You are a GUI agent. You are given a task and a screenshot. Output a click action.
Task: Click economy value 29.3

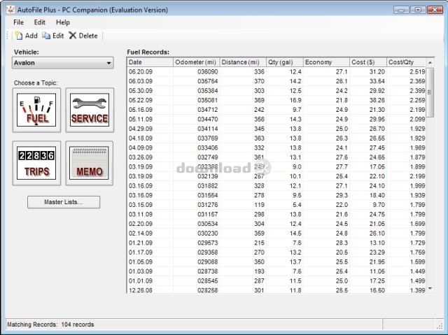[342, 195]
